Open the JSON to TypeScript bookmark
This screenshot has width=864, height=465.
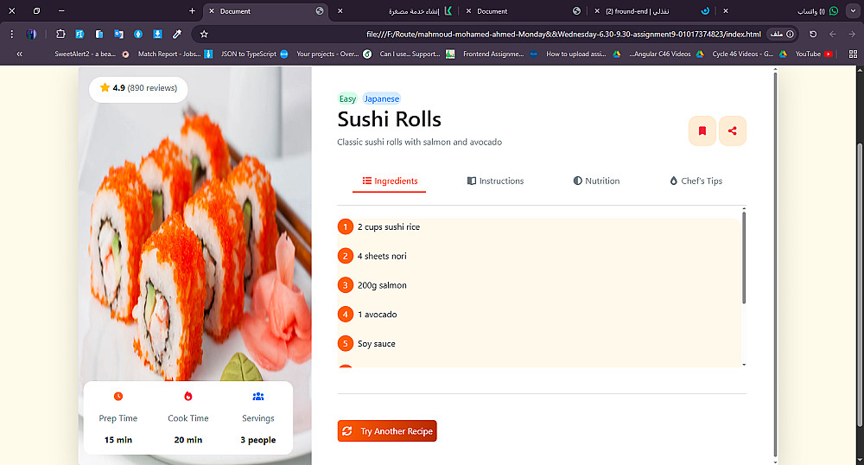[254, 54]
